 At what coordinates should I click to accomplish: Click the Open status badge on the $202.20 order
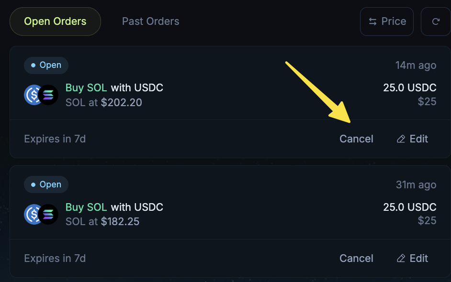tap(46, 65)
